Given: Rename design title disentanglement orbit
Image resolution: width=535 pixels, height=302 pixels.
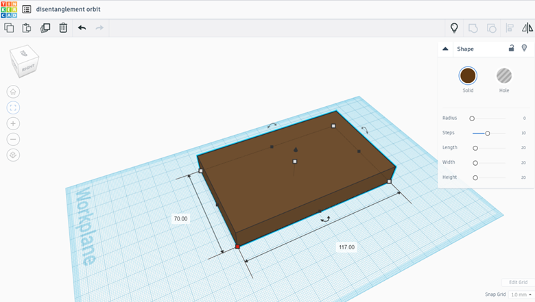Looking at the screenshot, I should click(68, 9).
